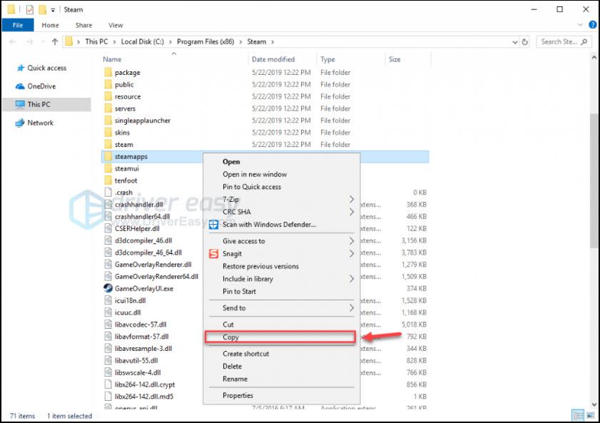Image resolution: width=600 pixels, height=423 pixels.
Task: Expand the ribbon with the chevron
Action: (580, 25)
